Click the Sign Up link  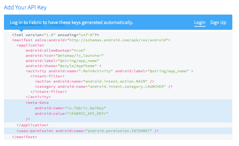pyautogui.click(x=218, y=22)
